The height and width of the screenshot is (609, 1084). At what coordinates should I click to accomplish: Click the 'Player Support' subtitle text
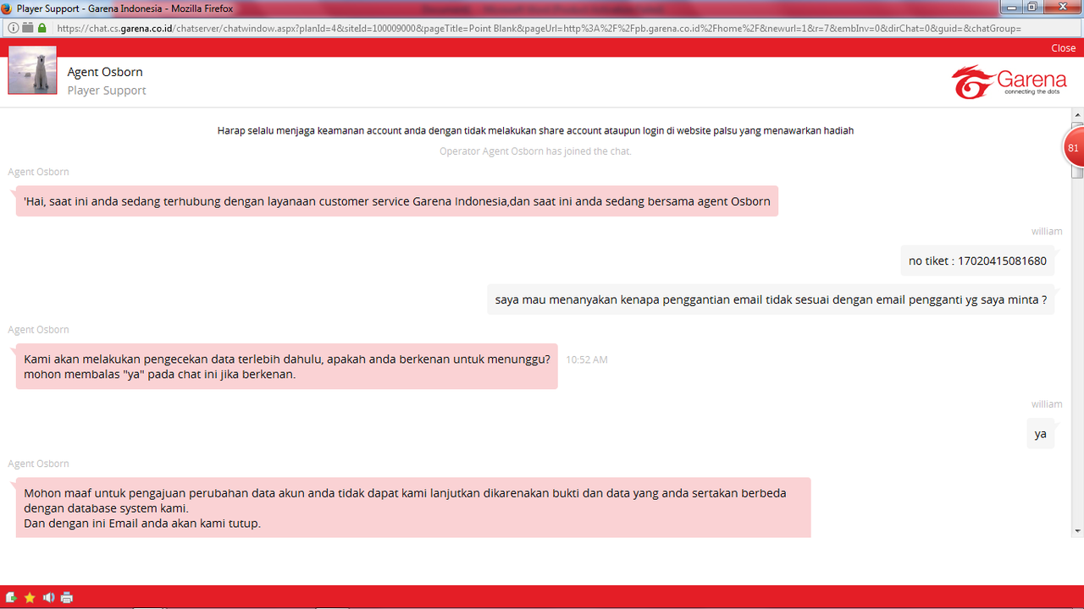point(107,91)
